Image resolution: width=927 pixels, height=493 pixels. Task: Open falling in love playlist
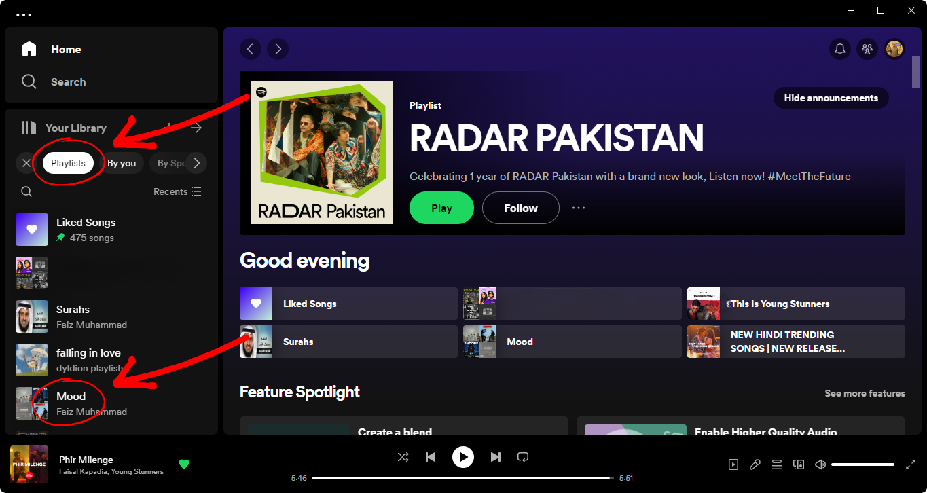pyautogui.click(x=111, y=360)
